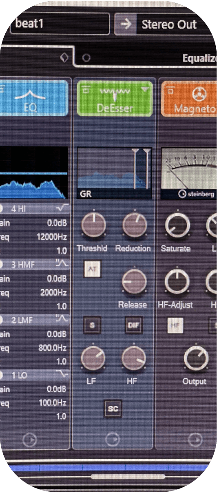Click the DeEsser LF knob

pos(93,358)
